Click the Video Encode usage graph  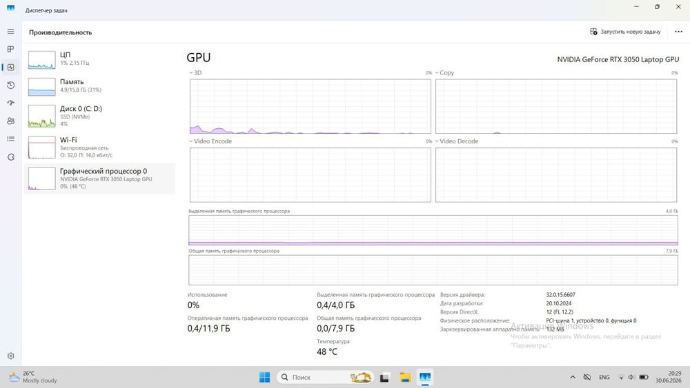(x=310, y=175)
